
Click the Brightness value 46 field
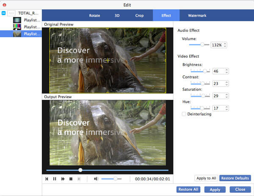point(218,71)
